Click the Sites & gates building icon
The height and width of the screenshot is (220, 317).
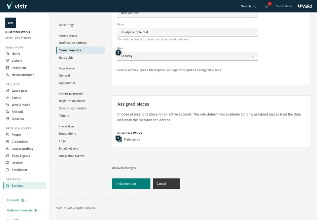(7, 156)
